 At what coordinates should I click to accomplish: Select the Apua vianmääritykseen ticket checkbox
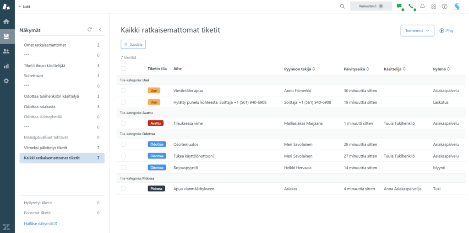(123, 189)
